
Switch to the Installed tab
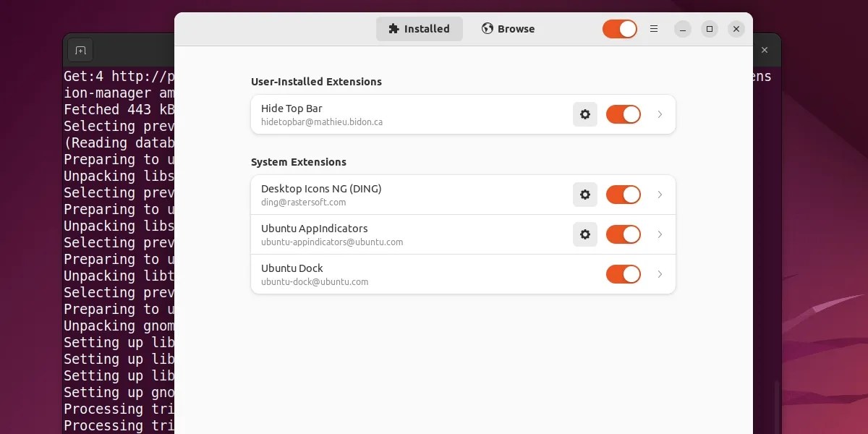coord(420,29)
